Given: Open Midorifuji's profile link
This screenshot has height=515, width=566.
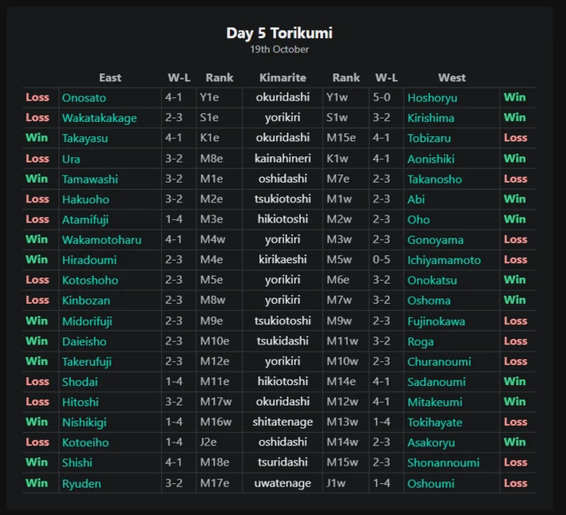Looking at the screenshot, I should pyautogui.click(x=87, y=322).
